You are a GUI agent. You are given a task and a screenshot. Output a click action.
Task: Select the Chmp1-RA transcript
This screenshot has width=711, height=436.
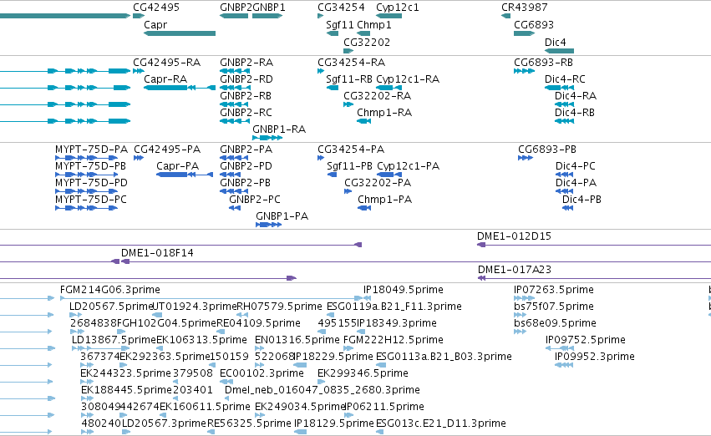point(364,121)
